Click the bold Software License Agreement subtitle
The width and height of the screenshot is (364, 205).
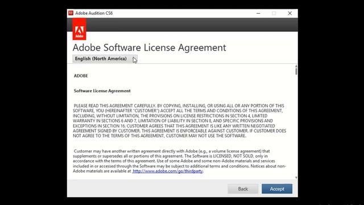click(102, 91)
